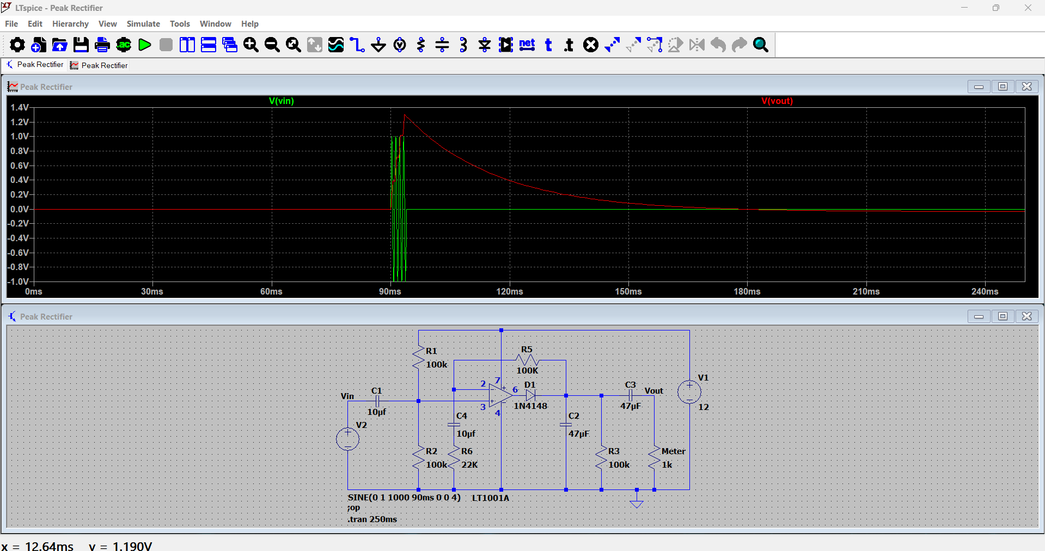The width and height of the screenshot is (1045, 551).
Task: Place a Voltage source
Action: (400, 45)
